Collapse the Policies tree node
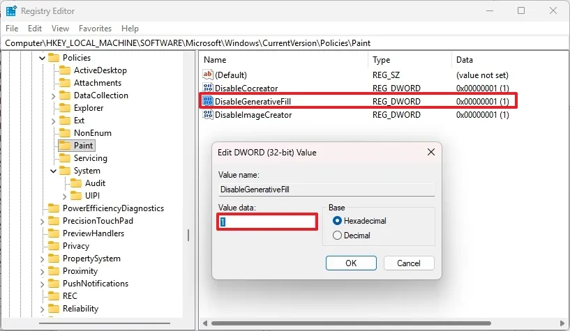The width and height of the screenshot is (570, 331). pyautogui.click(x=42, y=58)
